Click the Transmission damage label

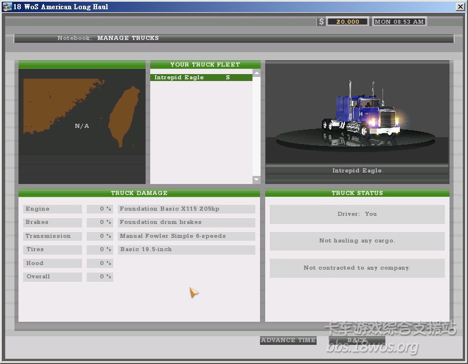pos(52,236)
